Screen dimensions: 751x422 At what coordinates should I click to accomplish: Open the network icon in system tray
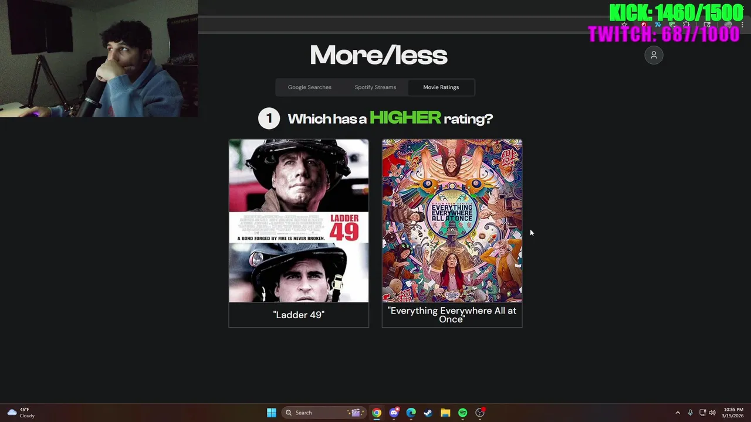coord(702,413)
